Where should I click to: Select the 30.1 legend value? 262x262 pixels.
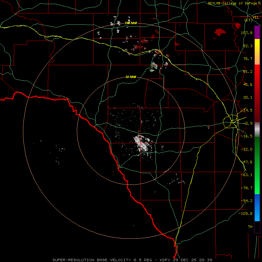click(x=248, y=98)
